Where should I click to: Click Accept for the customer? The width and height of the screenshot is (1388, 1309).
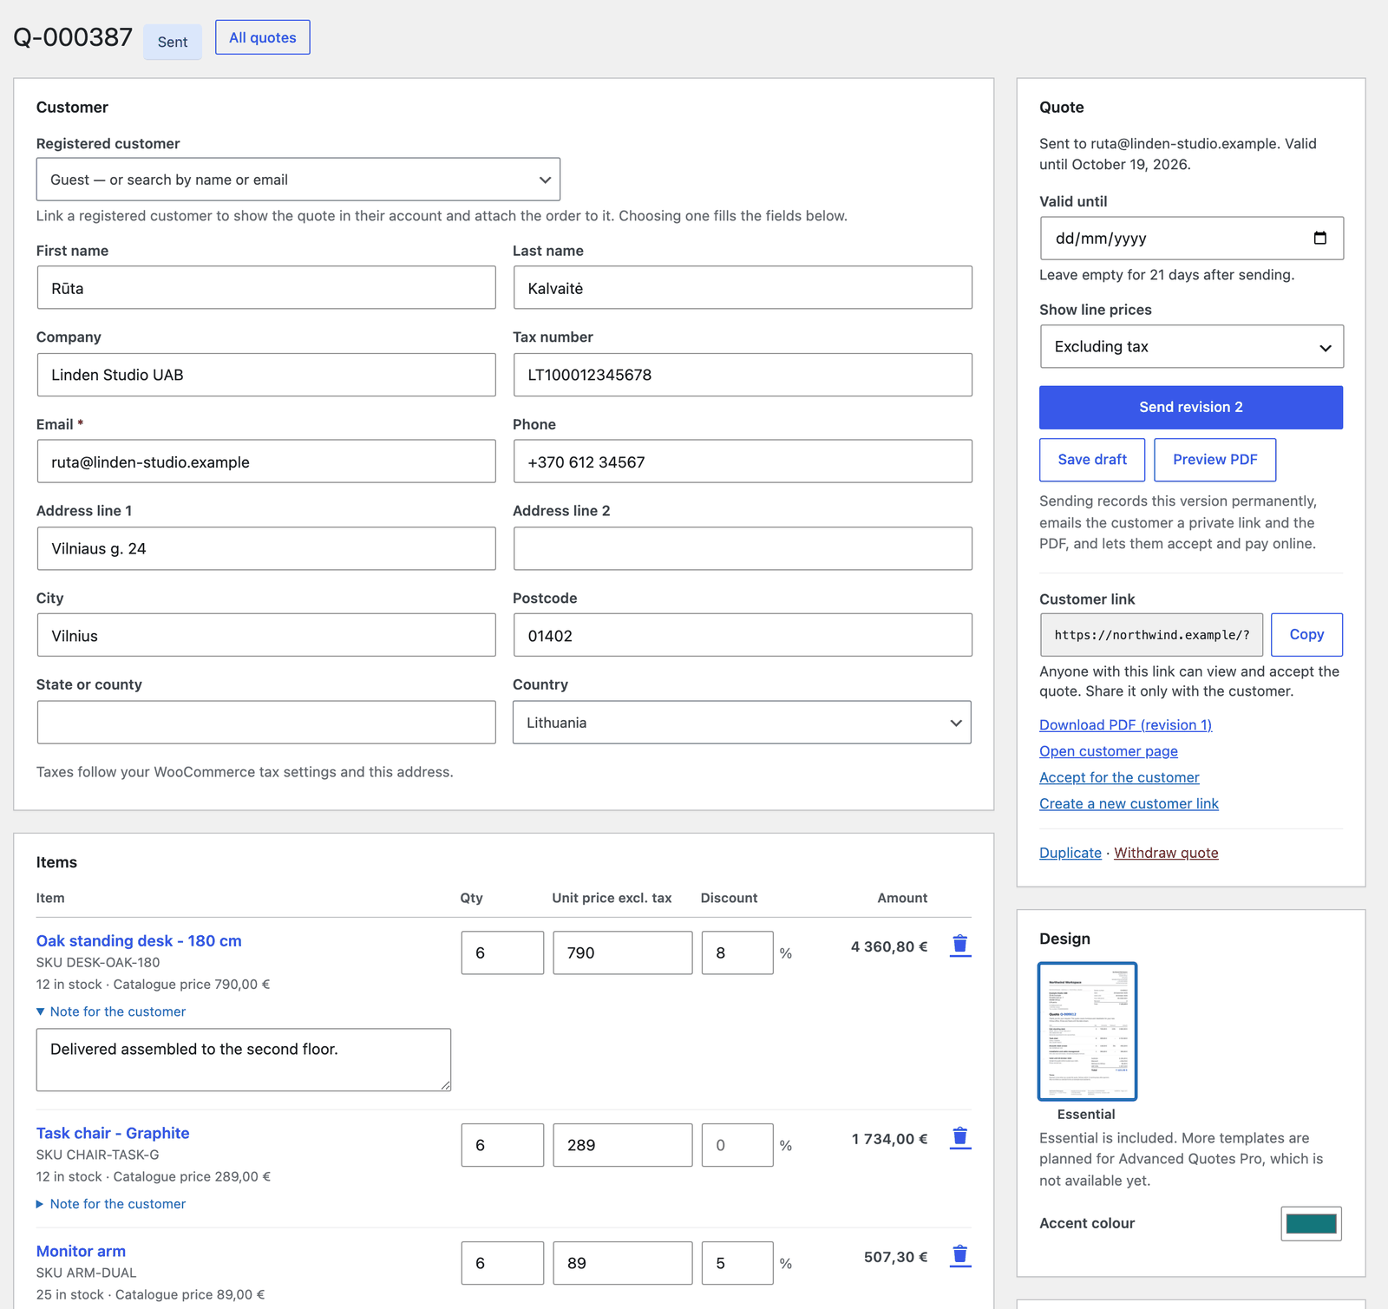pos(1119,777)
